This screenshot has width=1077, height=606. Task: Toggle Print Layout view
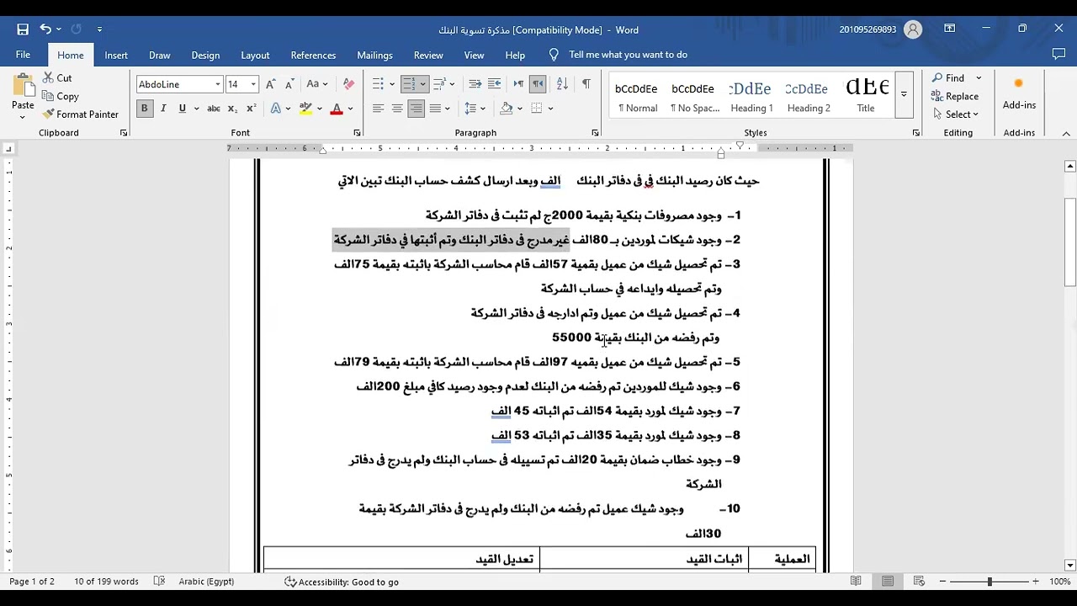pyautogui.click(x=888, y=582)
